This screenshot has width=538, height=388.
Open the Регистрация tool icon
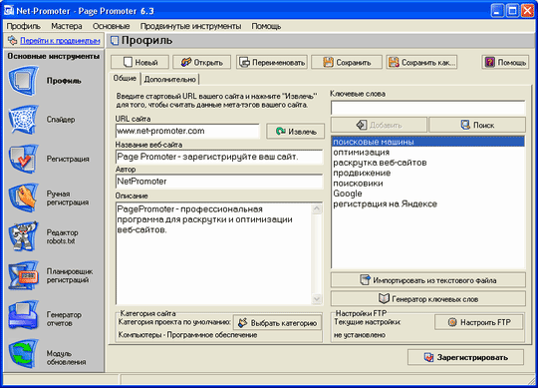(x=23, y=159)
